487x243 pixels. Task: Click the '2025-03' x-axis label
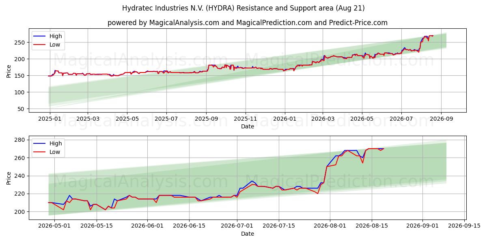click(88, 119)
